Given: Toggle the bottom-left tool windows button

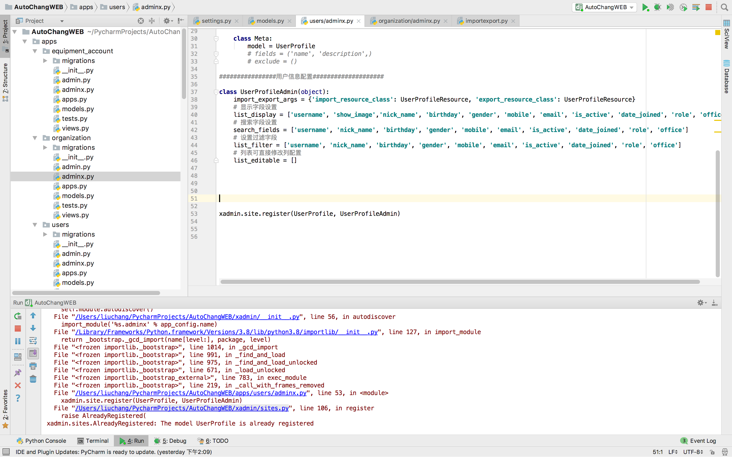Looking at the screenshot, I should click(6, 452).
